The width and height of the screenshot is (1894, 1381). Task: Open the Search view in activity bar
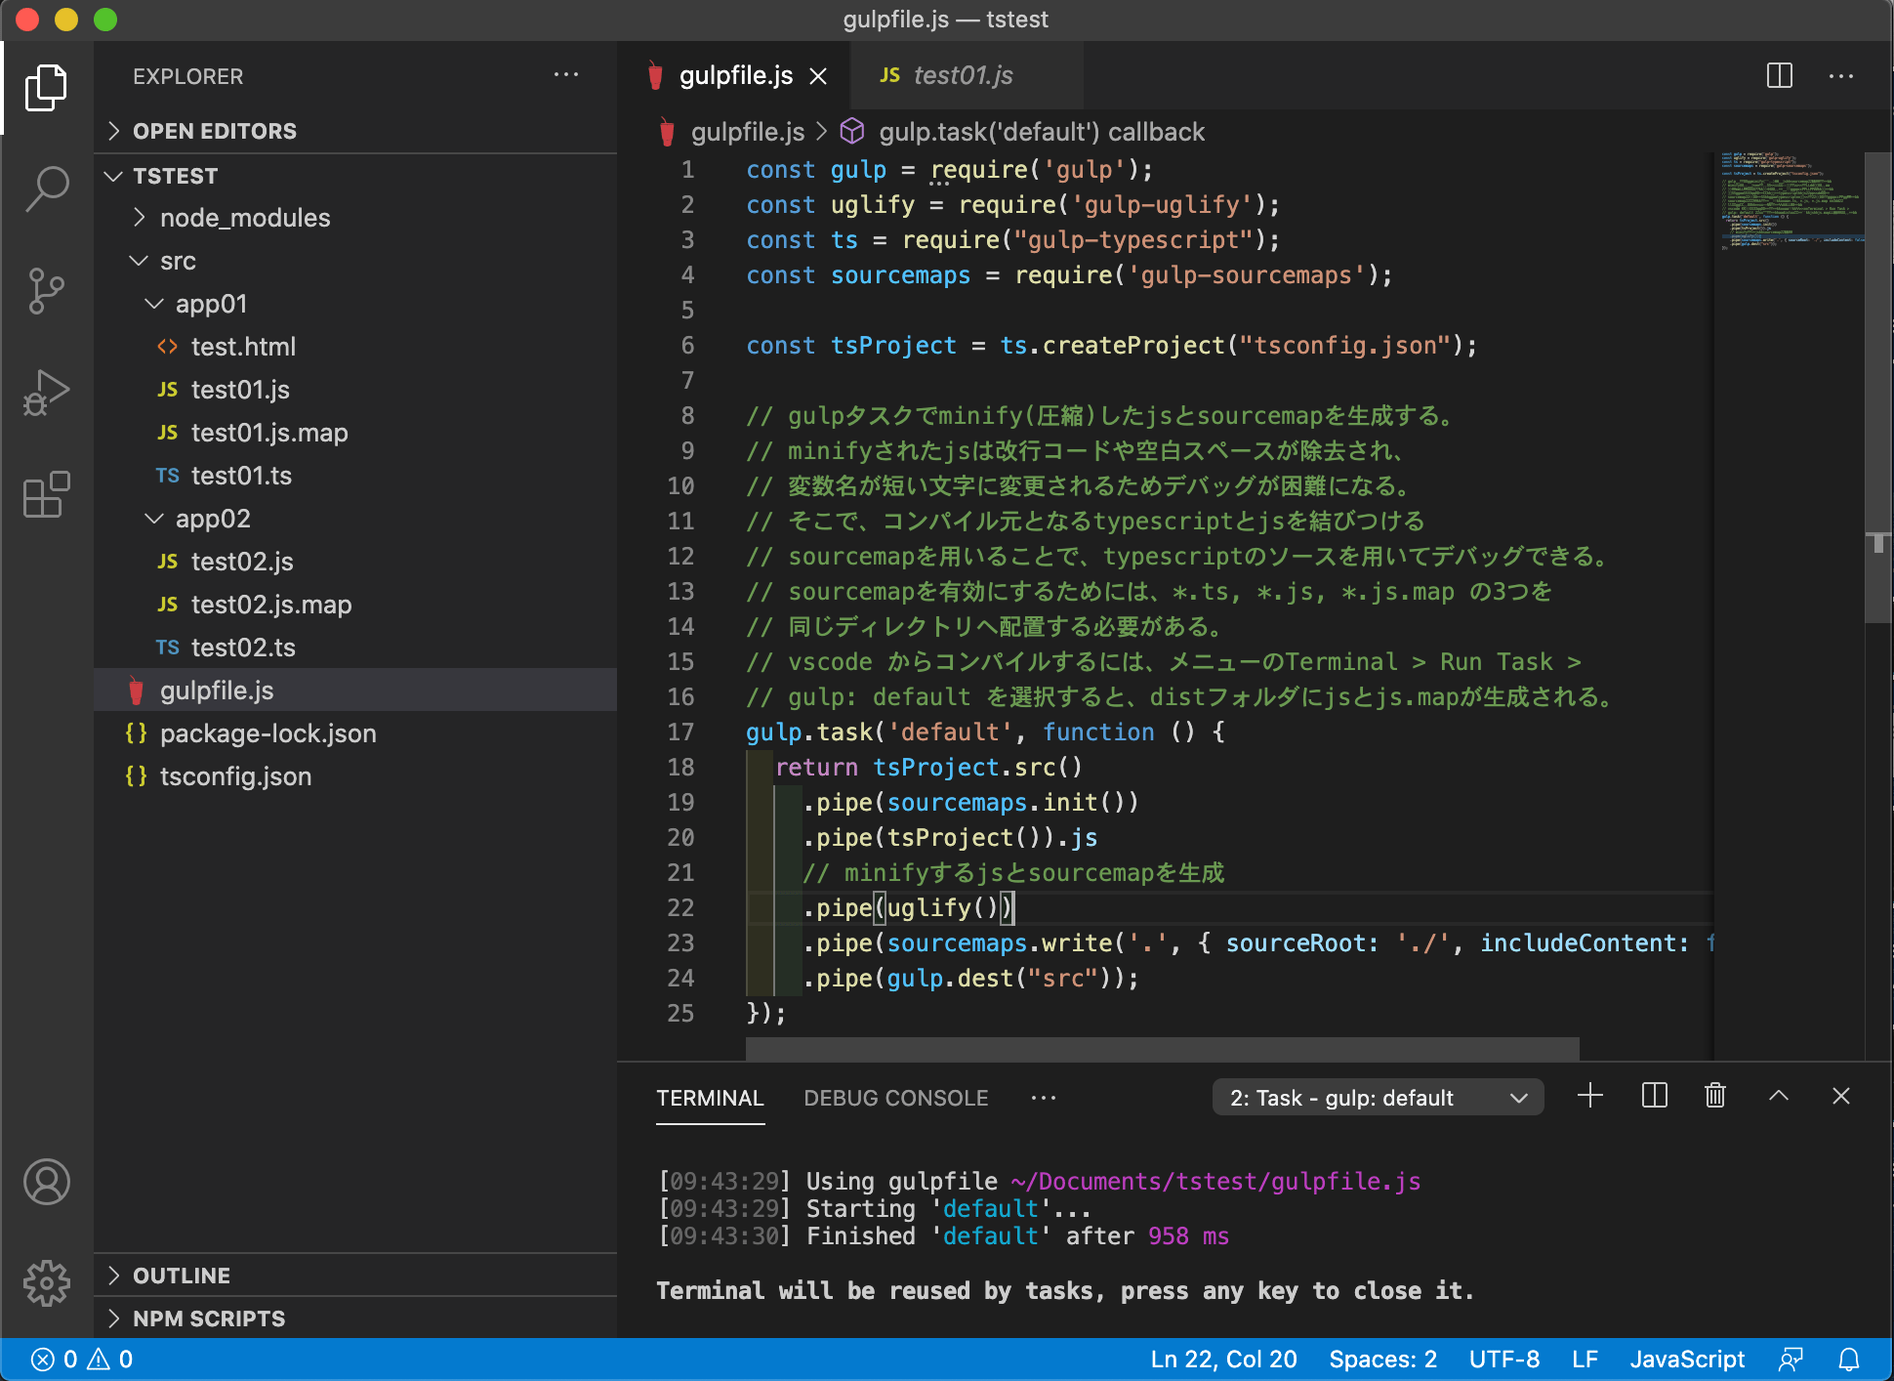47,188
